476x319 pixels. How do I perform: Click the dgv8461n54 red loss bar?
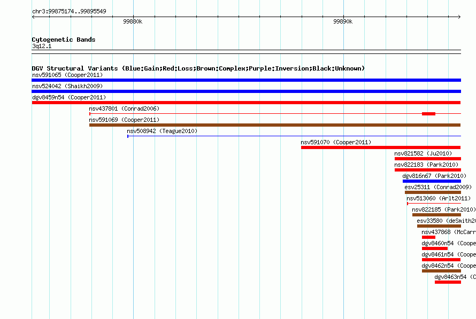pos(441,260)
